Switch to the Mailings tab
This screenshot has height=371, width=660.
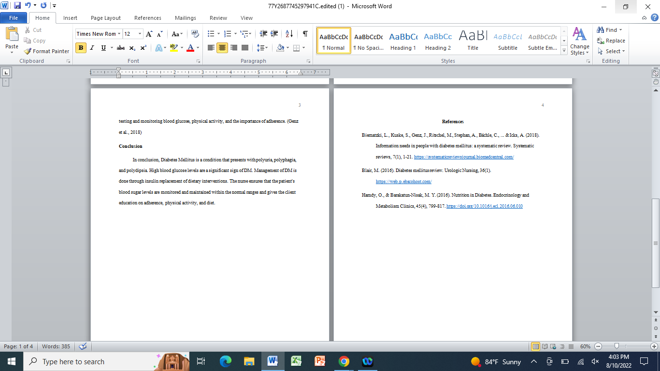click(x=186, y=18)
